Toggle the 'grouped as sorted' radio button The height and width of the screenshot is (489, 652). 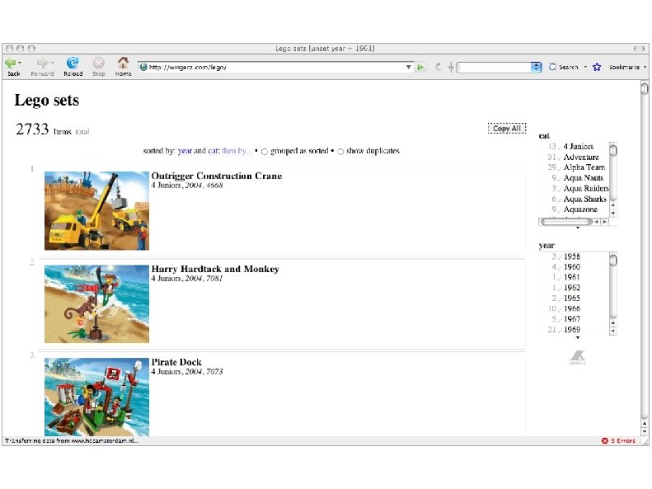265,152
